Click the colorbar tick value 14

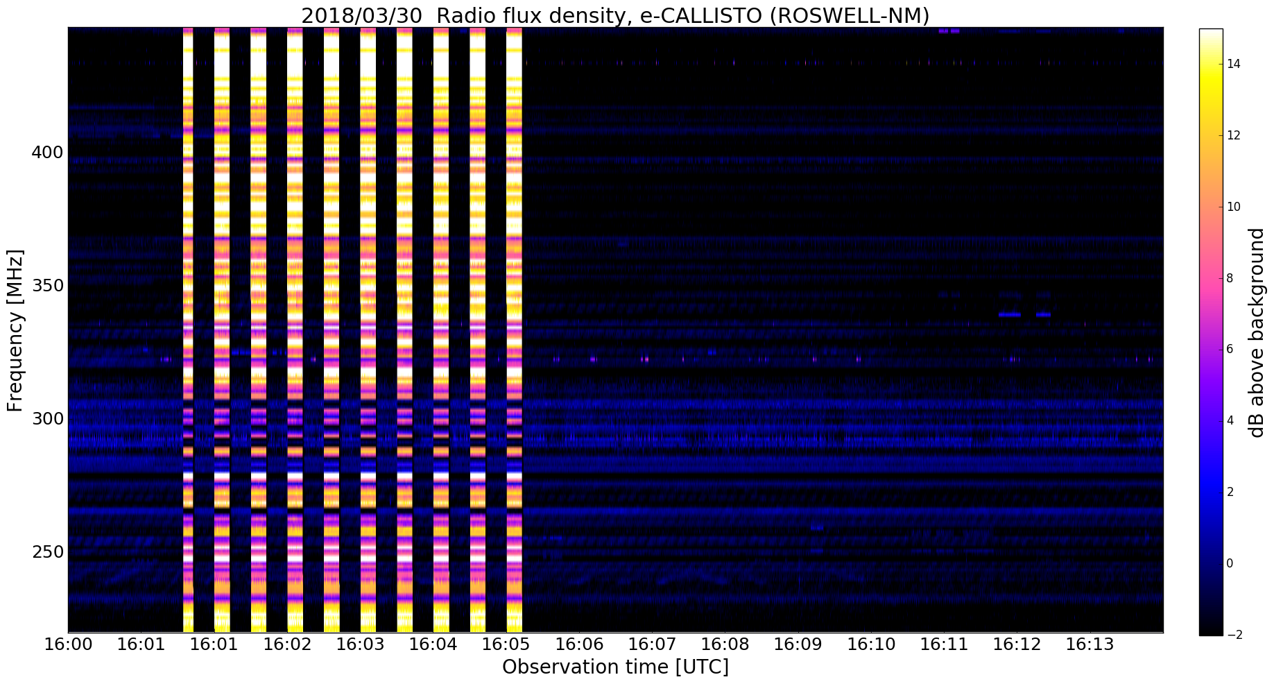click(1233, 64)
